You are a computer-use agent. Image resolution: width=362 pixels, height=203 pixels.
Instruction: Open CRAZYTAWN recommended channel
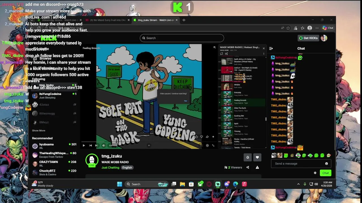tap(54, 164)
